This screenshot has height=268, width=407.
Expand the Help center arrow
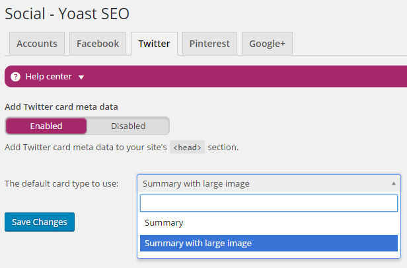[x=81, y=77]
